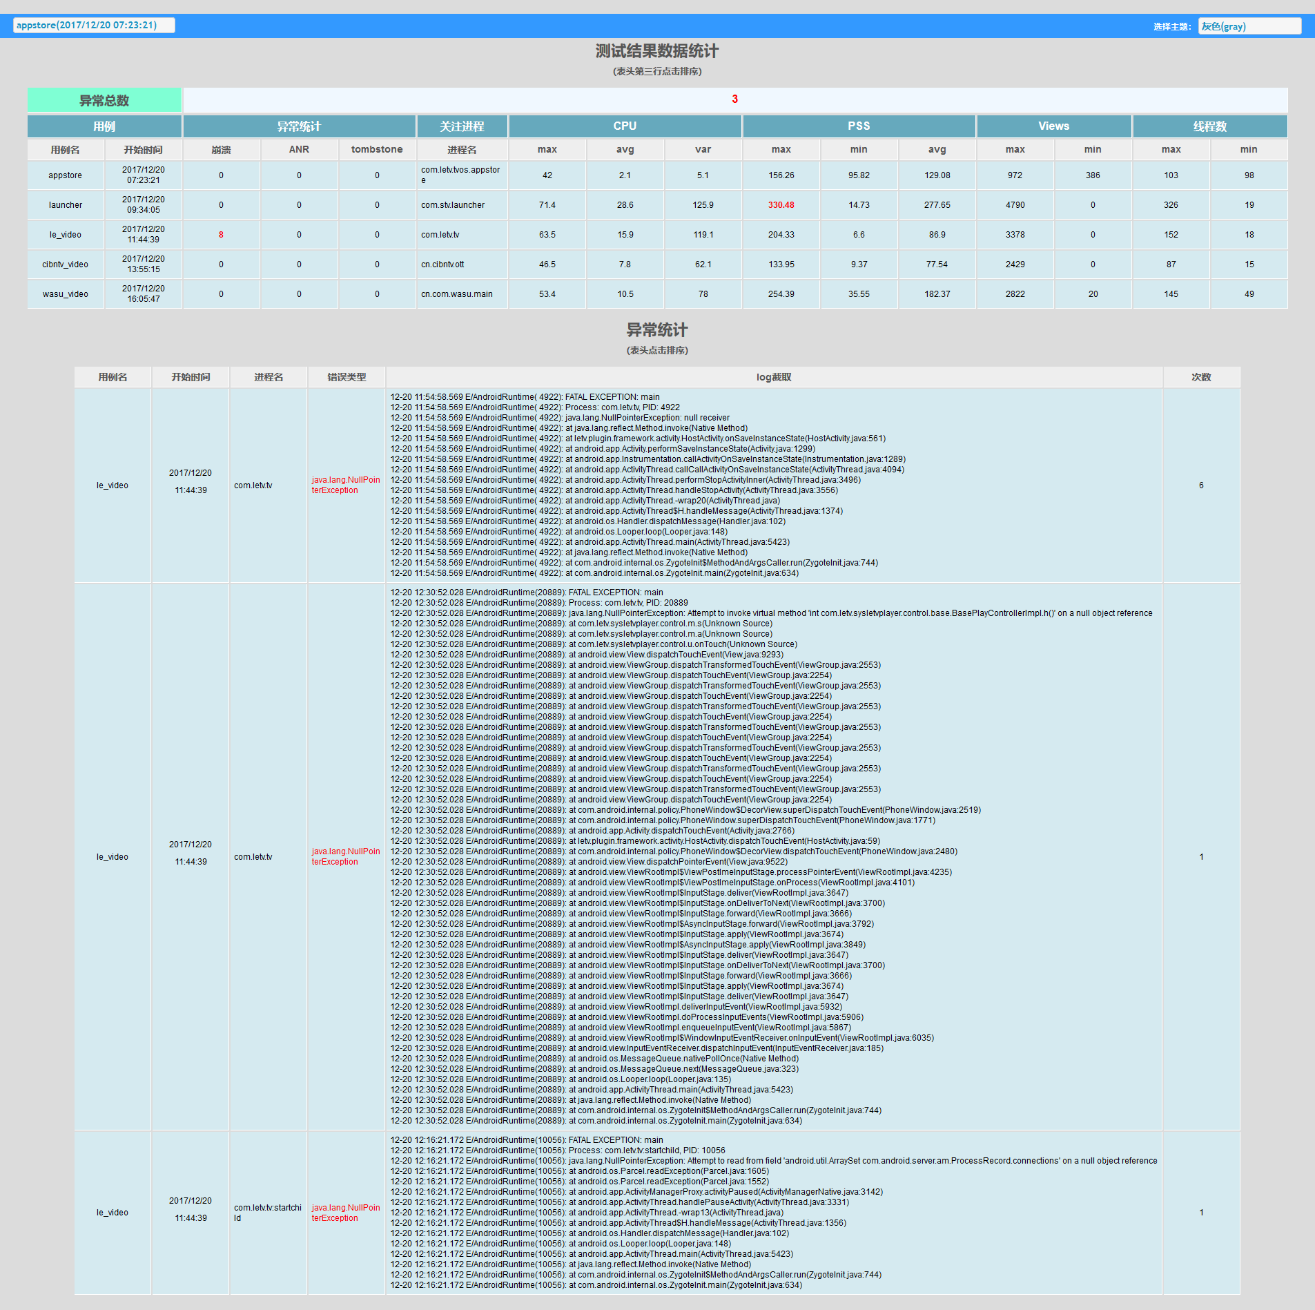Sort exception table by 开始时间
Viewport: 1315px width, 1310px height.
click(191, 377)
